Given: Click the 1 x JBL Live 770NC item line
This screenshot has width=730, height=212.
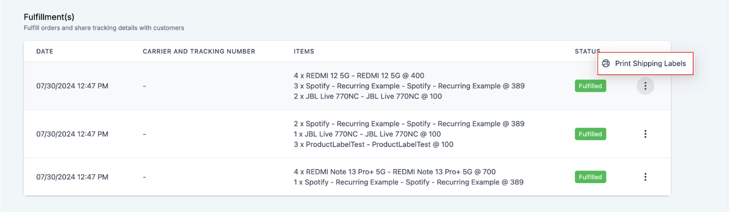Looking at the screenshot, I should (367, 134).
